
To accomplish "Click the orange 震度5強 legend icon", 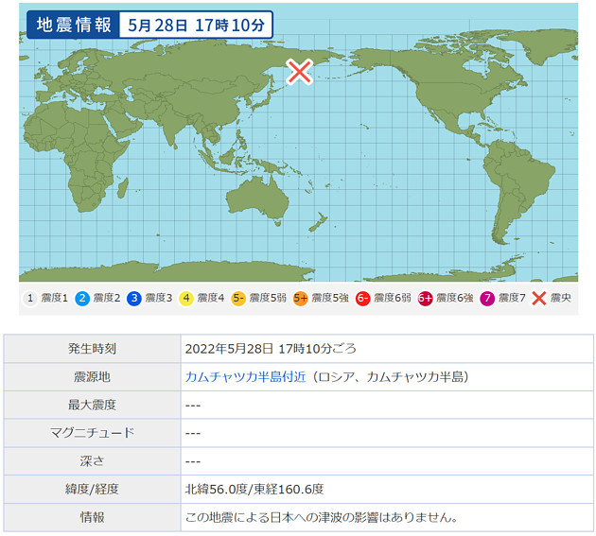I will point(301,299).
